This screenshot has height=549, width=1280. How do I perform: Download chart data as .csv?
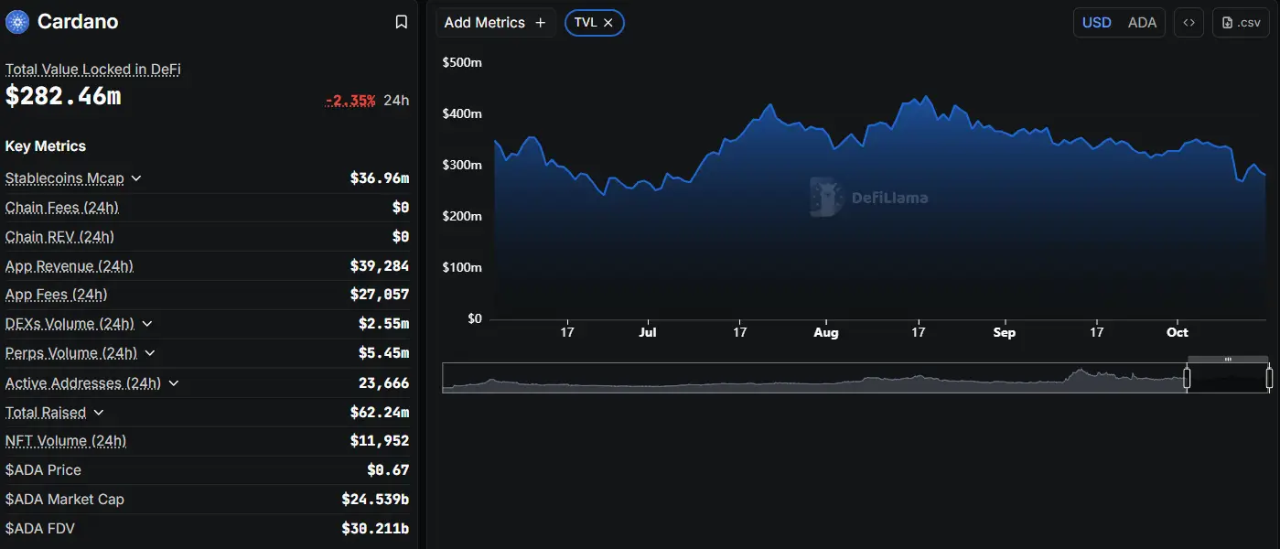(1240, 22)
